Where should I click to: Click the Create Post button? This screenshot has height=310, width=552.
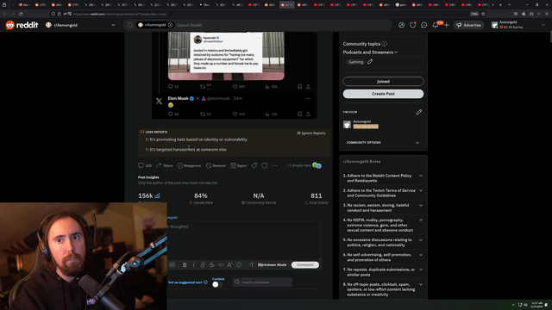tap(383, 94)
